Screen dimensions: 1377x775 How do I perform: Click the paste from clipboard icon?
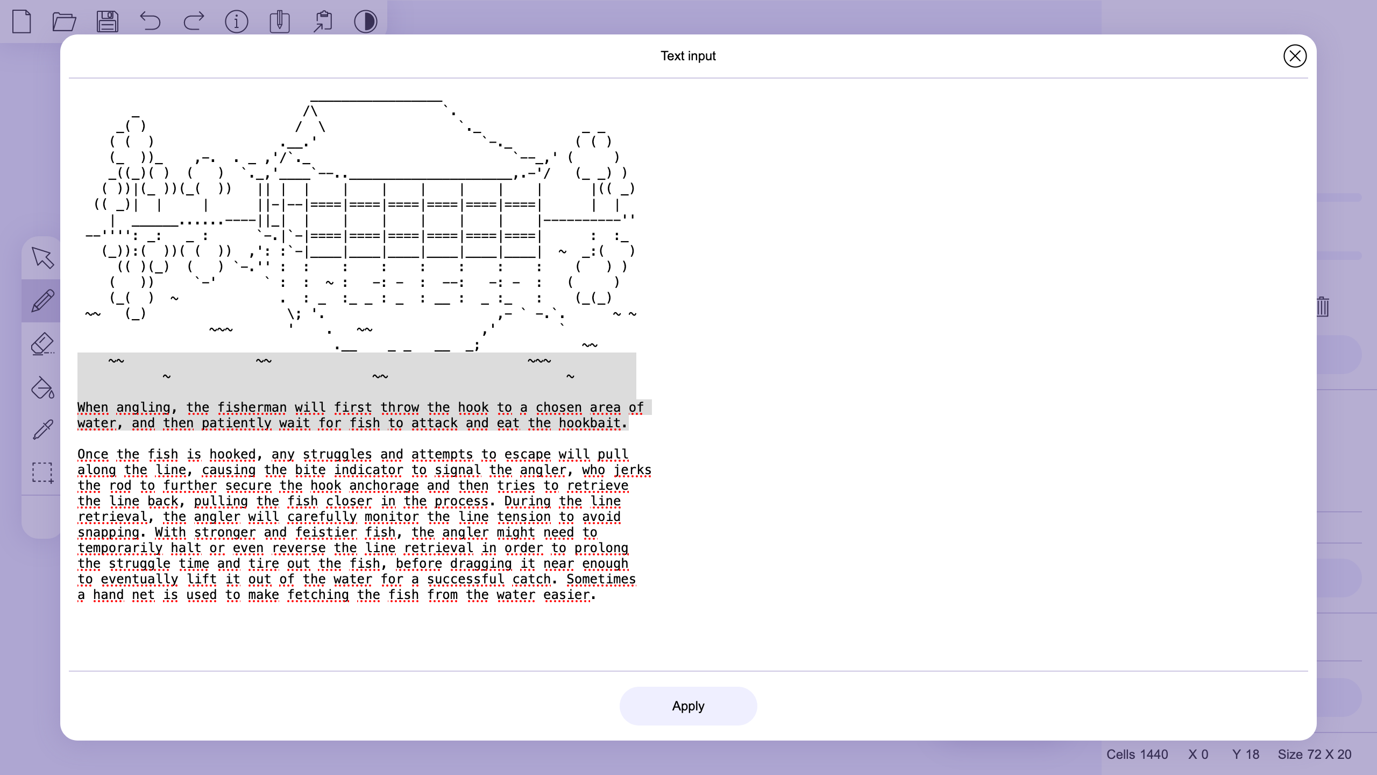click(x=323, y=22)
